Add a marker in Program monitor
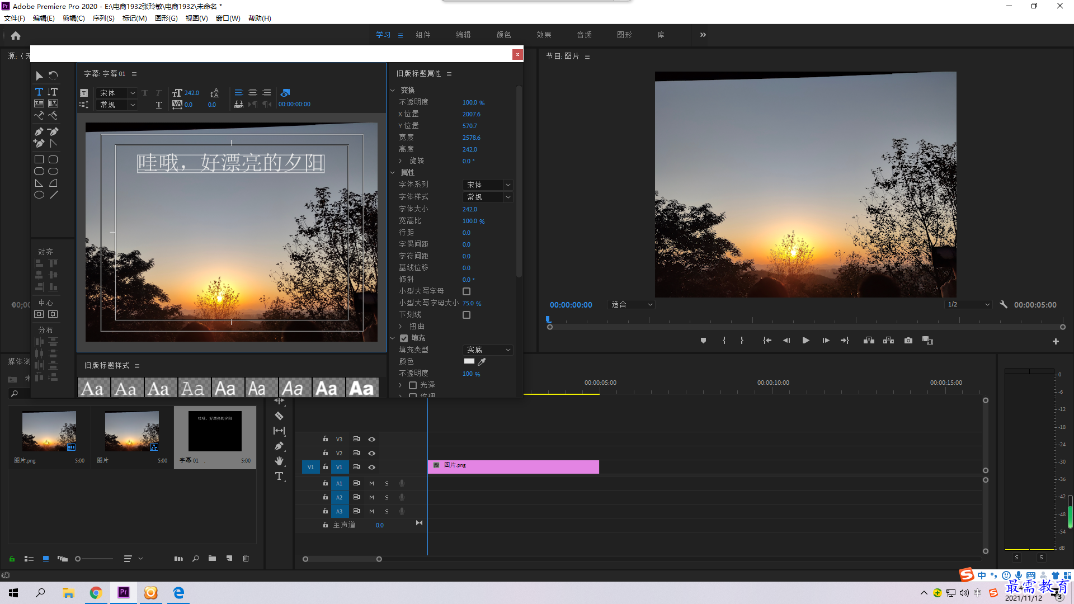The width and height of the screenshot is (1074, 604). pos(703,341)
